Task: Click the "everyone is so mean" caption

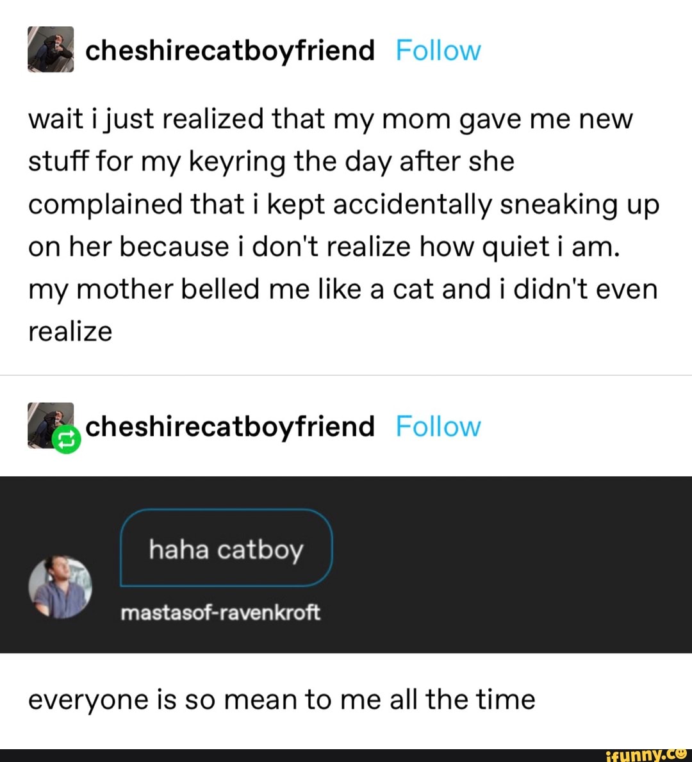Action: (x=281, y=699)
